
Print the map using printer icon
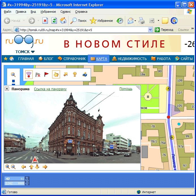84,74
